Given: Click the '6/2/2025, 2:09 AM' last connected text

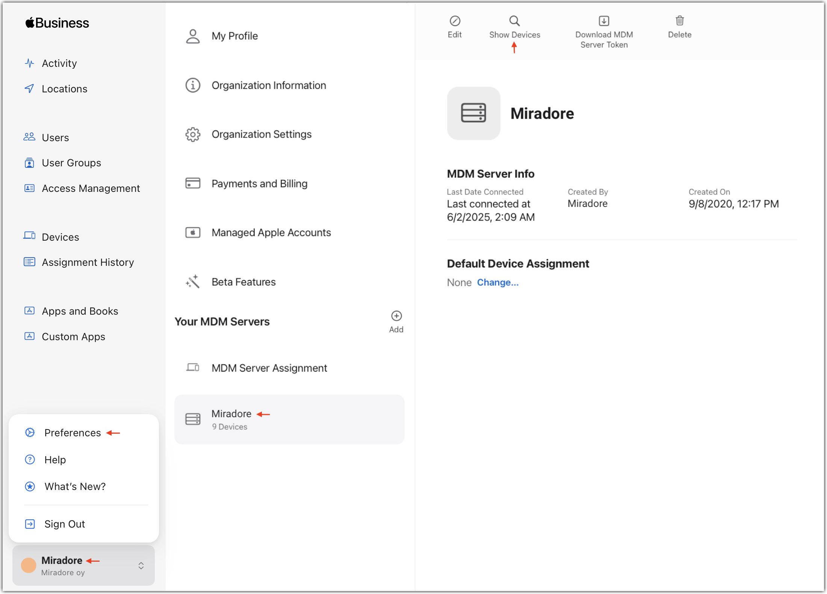Looking at the screenshot, I should point(491,217).
